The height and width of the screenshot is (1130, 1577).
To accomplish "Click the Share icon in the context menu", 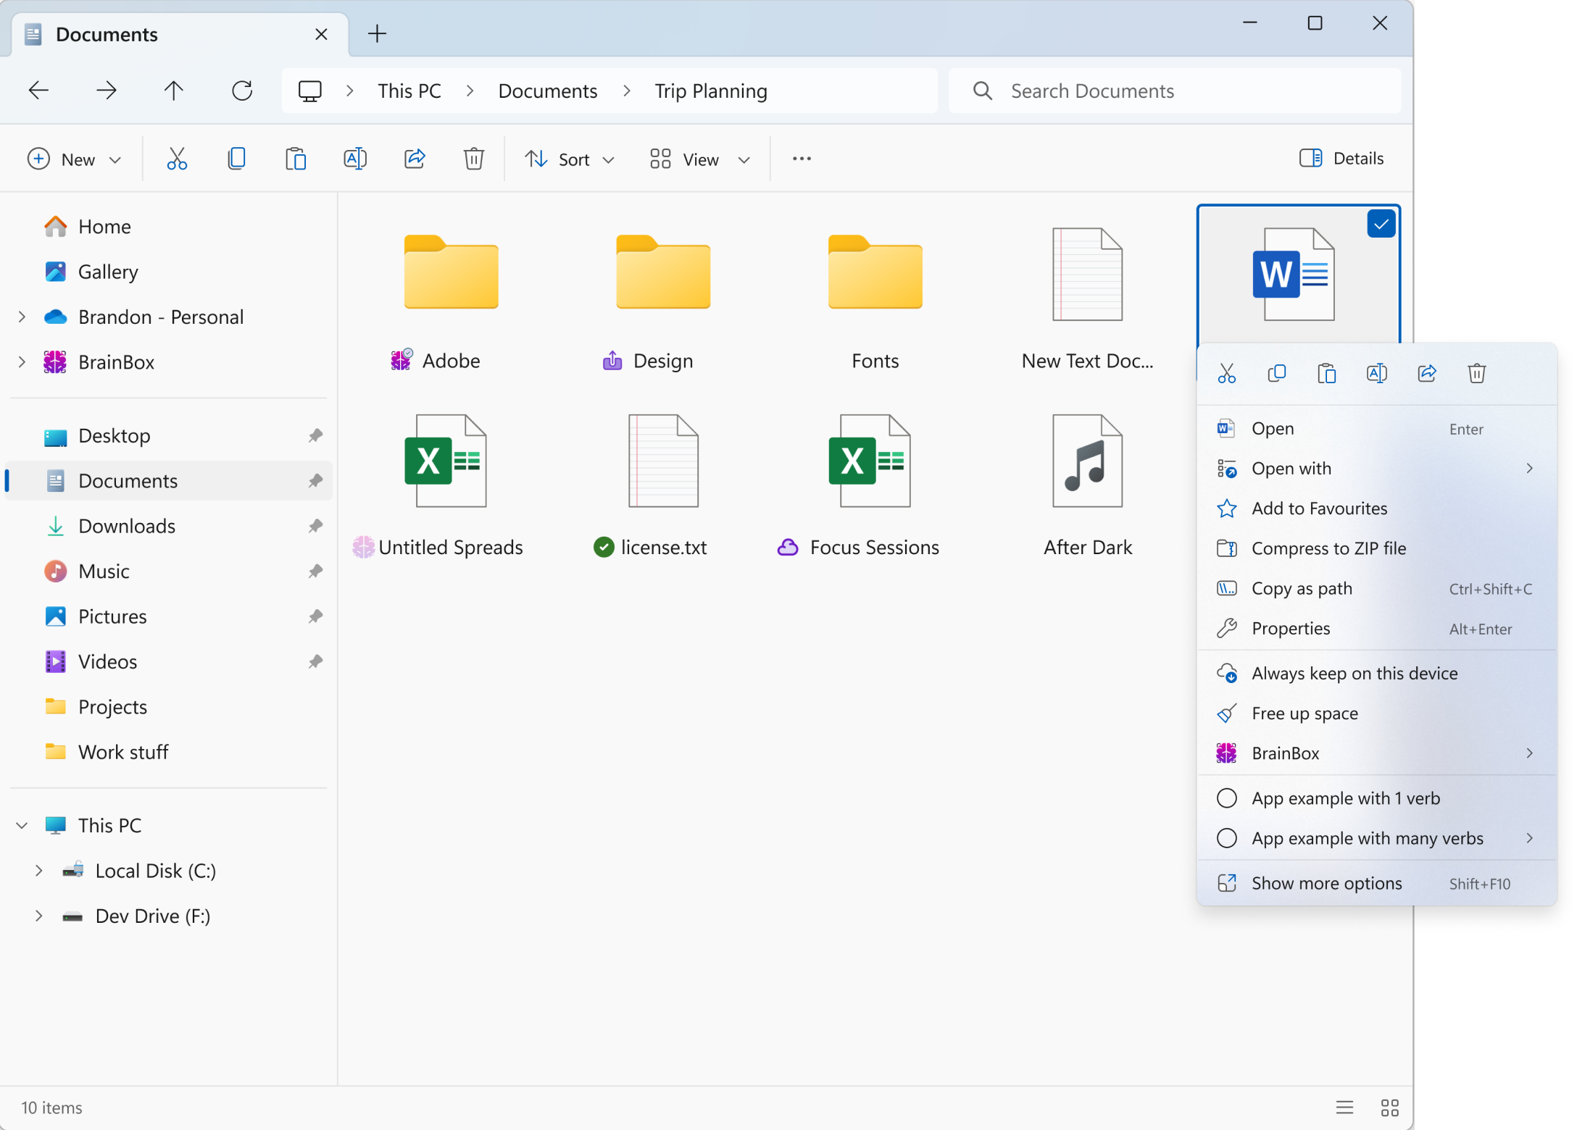I will coord(1427,373).
